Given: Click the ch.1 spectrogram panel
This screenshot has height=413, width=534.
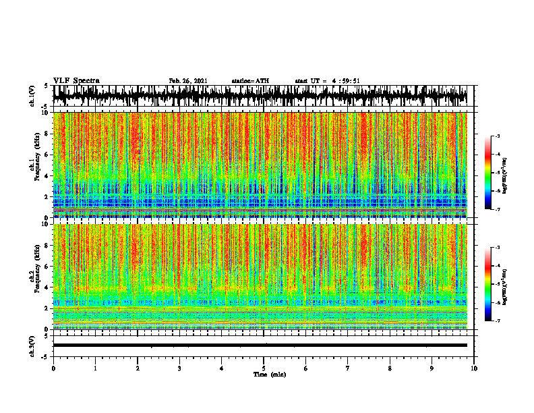Looking at the screenshot, I should point(260,165).
